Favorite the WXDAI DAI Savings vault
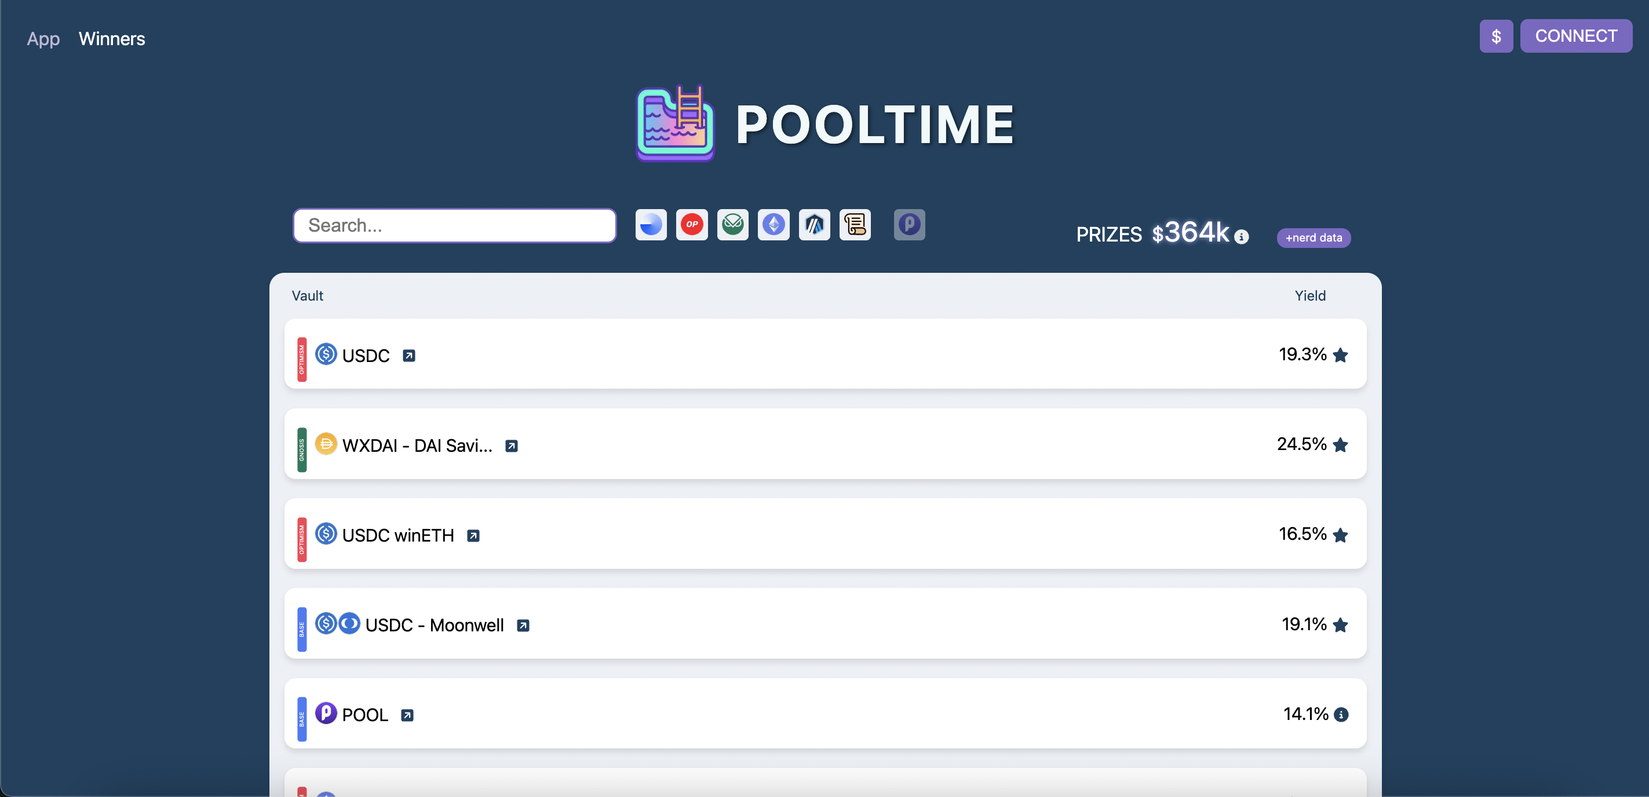The width and height of the screenshot is (1649, 797). coord(1342,445)
